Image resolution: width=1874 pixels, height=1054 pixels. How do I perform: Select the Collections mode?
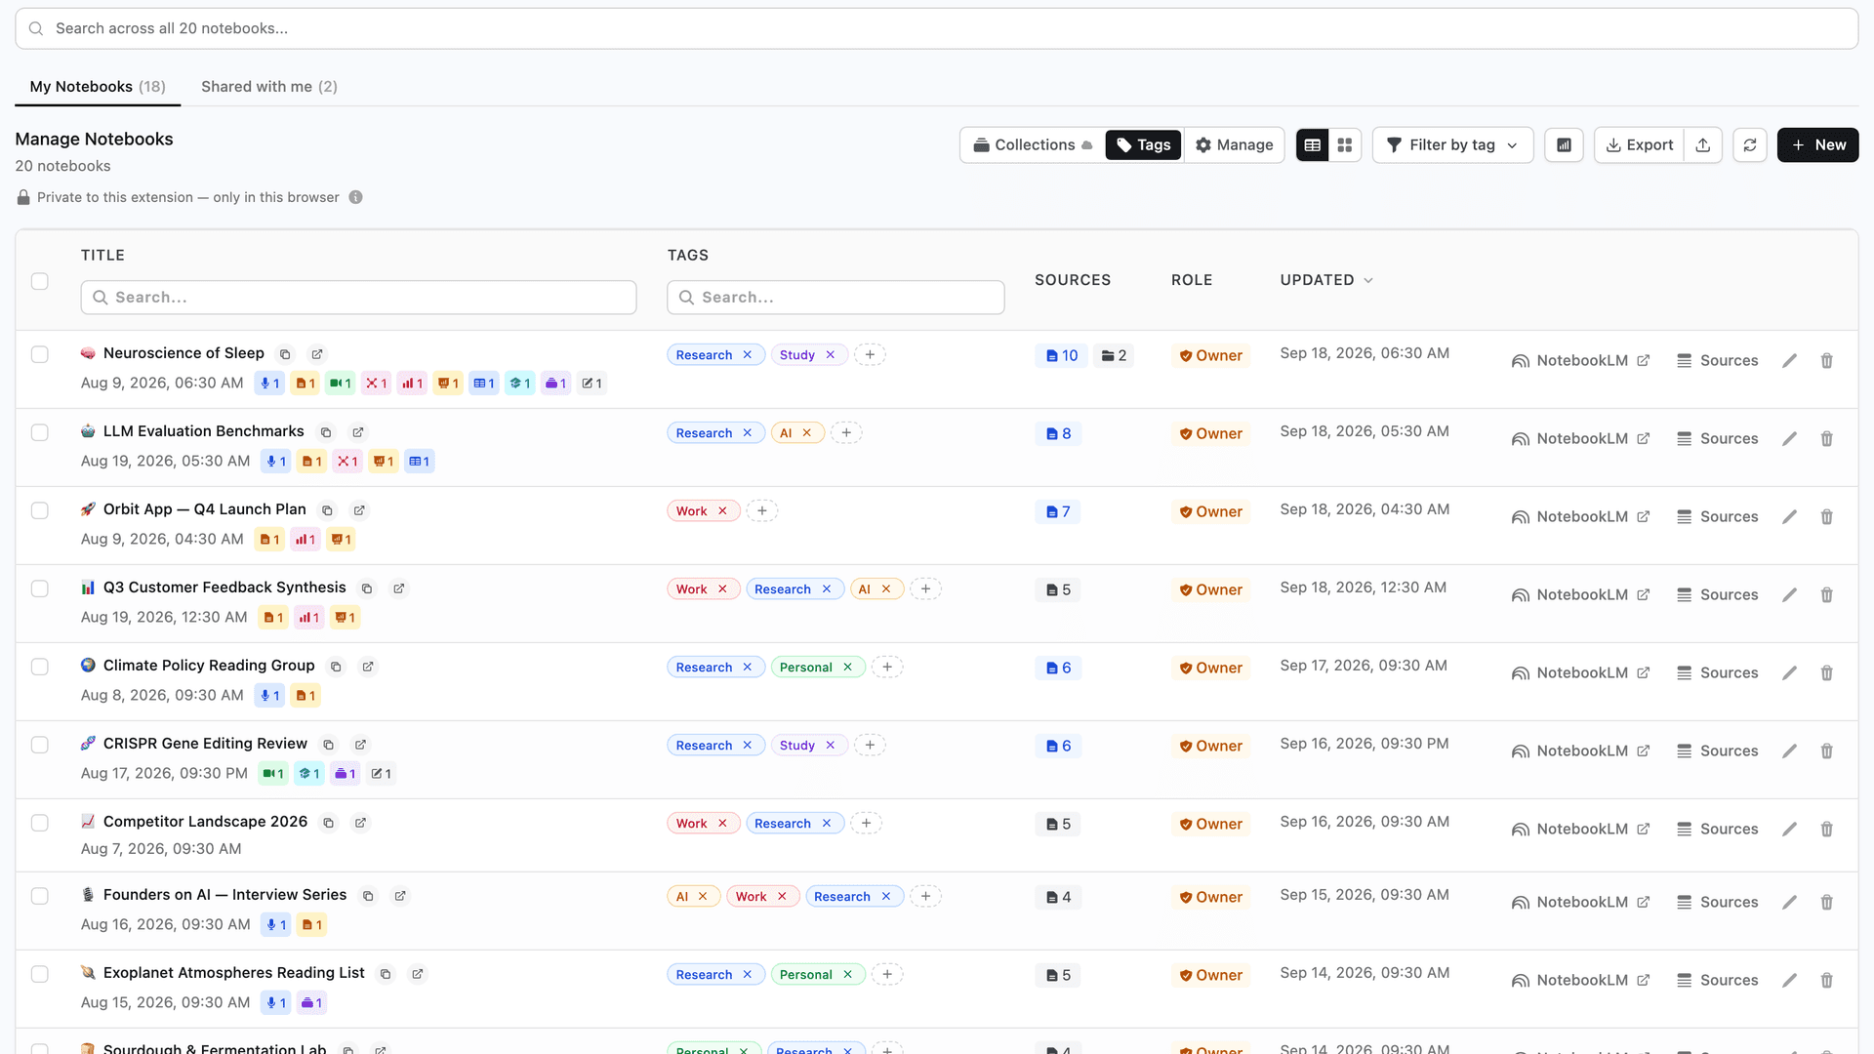click(x=1033, y=145)
